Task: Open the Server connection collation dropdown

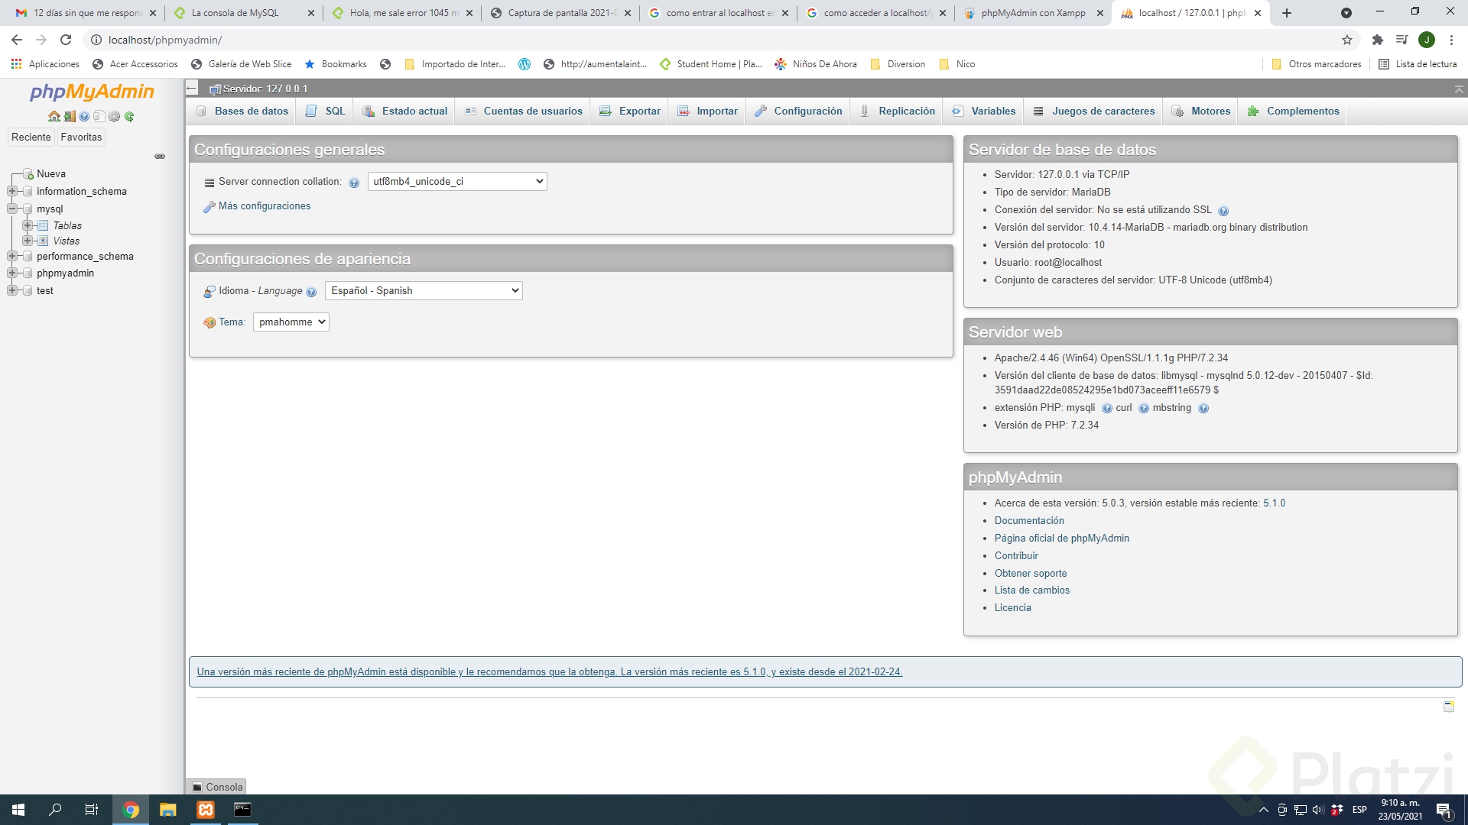Action: [457, 182]
